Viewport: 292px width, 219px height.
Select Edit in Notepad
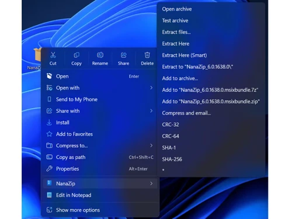(100, 195)
